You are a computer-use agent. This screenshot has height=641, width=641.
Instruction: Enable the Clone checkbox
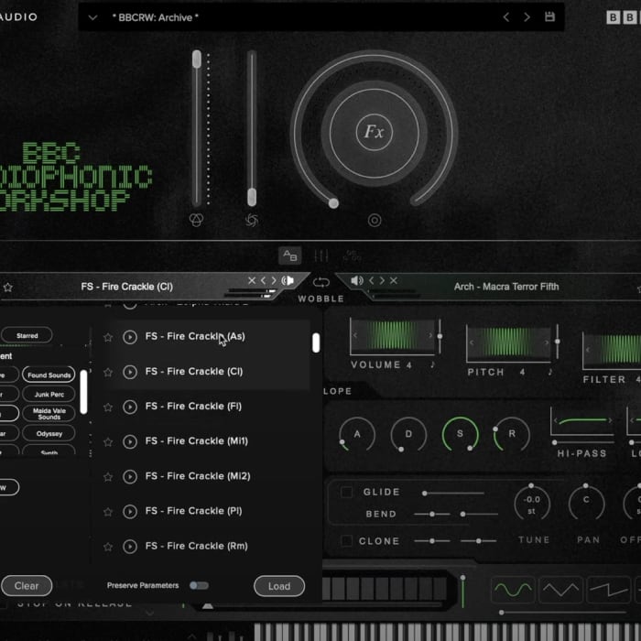347,541
